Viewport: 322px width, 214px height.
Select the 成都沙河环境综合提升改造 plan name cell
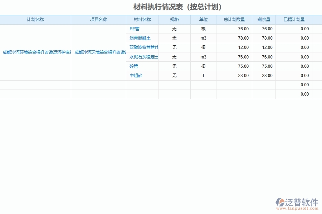(36, 52)
